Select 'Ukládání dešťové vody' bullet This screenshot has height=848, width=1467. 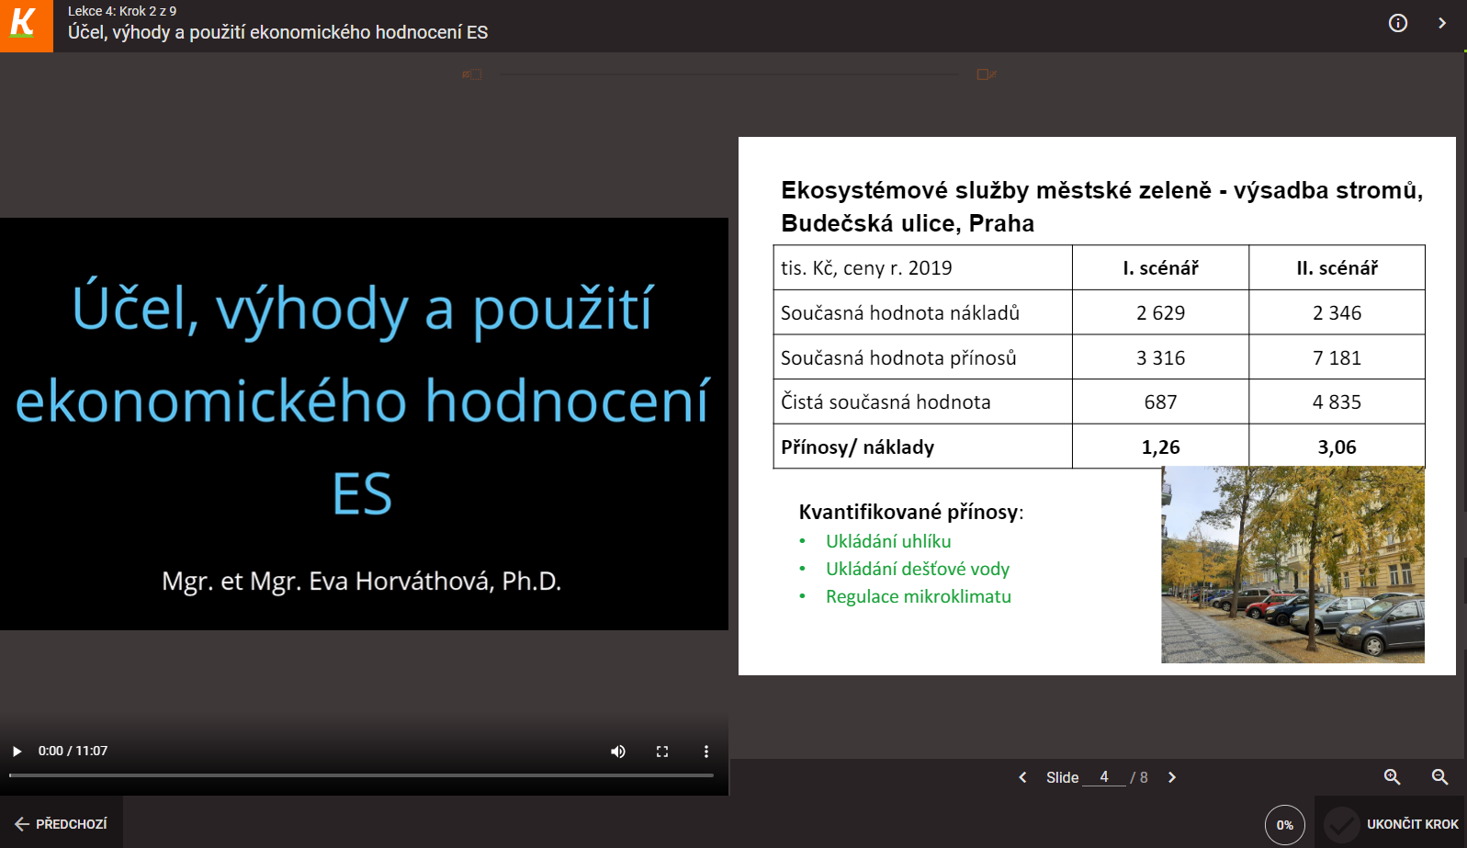[918, 569]
